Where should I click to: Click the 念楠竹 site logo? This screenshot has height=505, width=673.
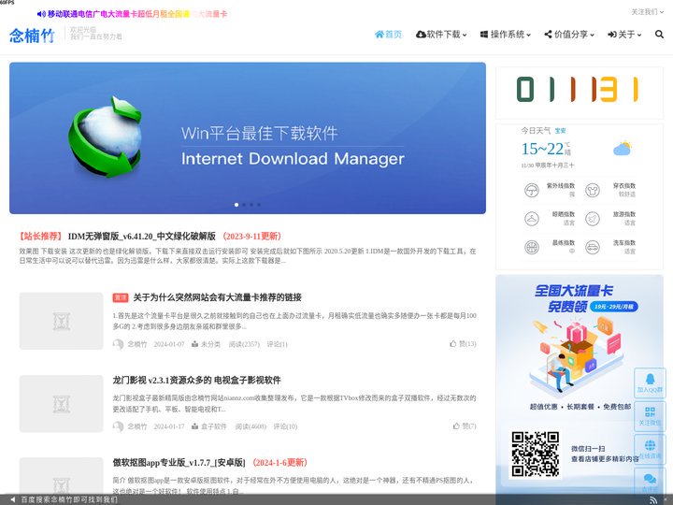tap(32, 36)
